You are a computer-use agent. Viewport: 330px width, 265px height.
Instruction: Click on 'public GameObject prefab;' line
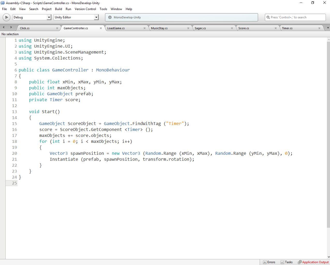(x=61, y=94)
